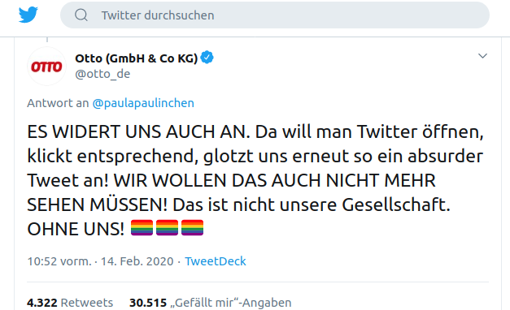Click the 14. Feb. 2020 date
Viewport: 510px width, 310px height.
click(137, 261)
